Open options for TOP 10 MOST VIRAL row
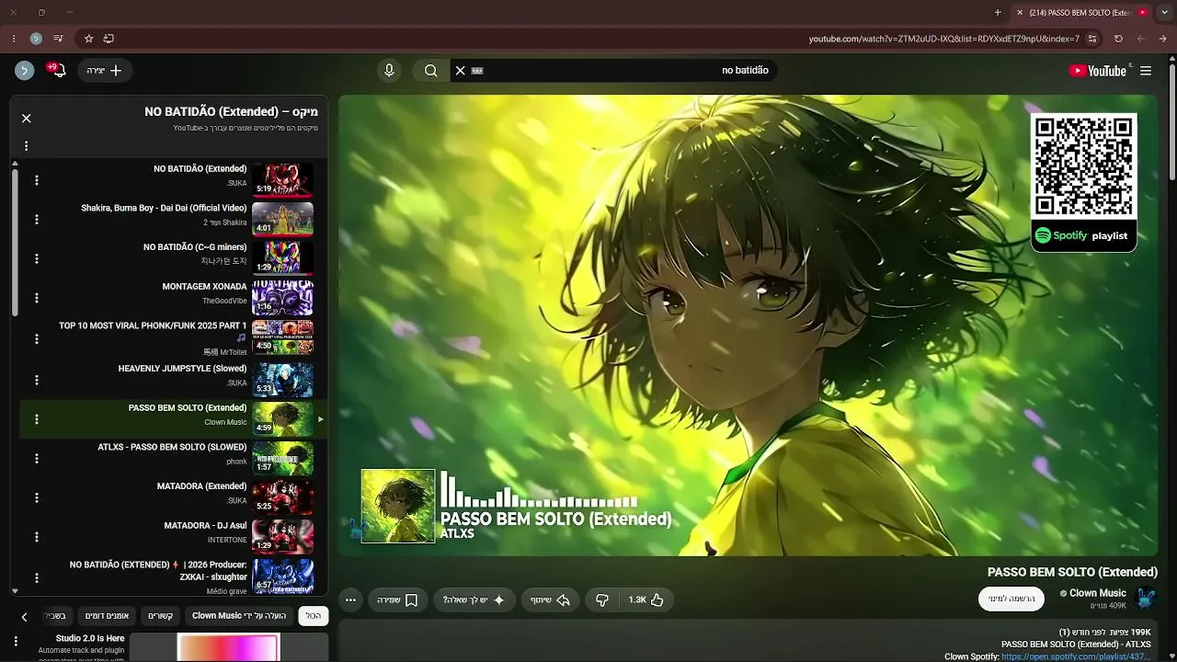1177x662 pixels. tap(37, 339)
